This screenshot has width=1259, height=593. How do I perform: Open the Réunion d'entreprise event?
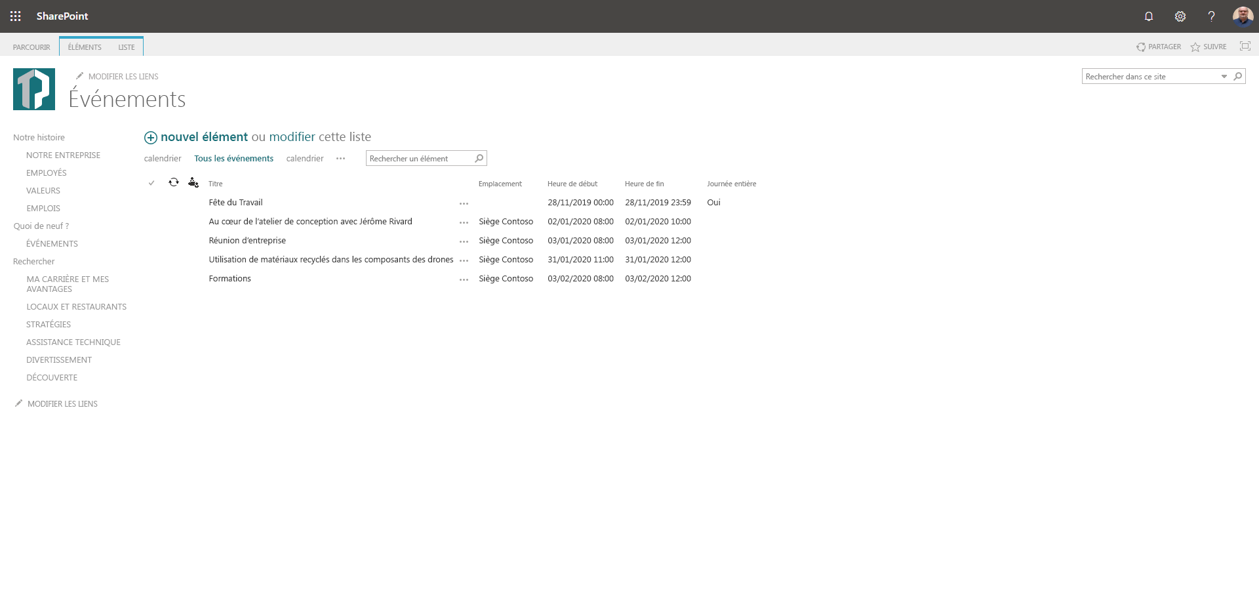pos(248,241)
